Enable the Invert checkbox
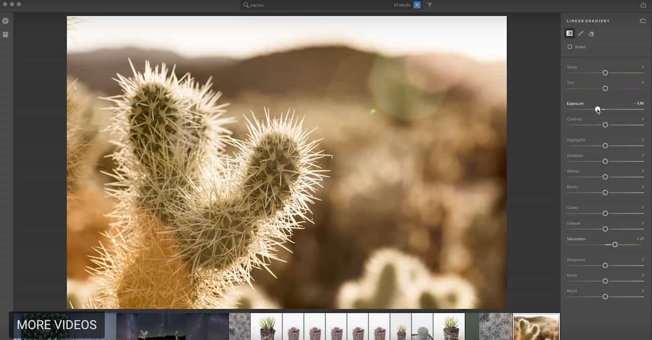 (570, 47)
